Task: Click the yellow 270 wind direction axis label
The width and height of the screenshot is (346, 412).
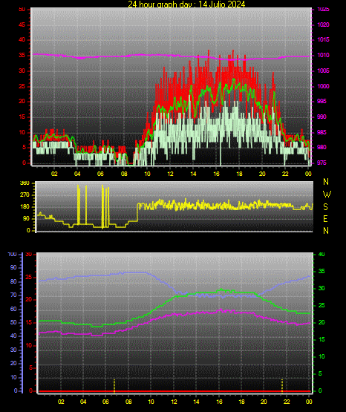Action: coord(25,195)
